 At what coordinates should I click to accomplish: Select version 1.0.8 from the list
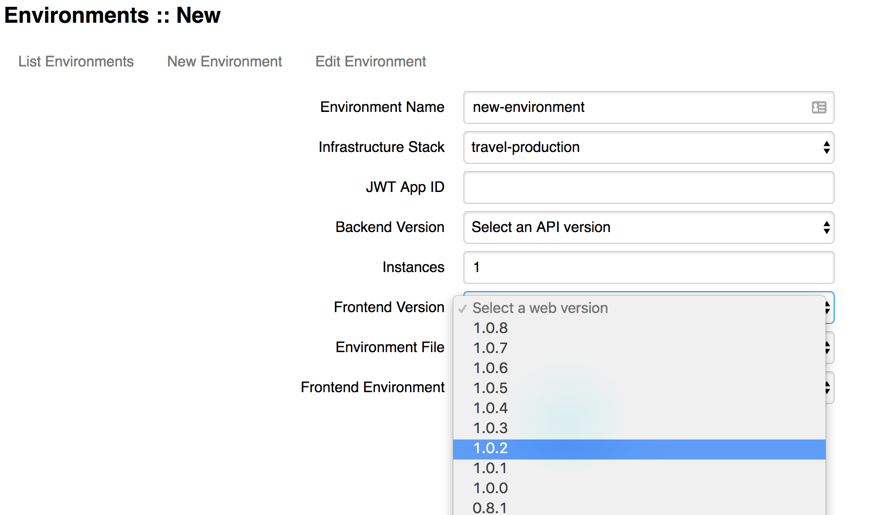click(x=491, y=328)
